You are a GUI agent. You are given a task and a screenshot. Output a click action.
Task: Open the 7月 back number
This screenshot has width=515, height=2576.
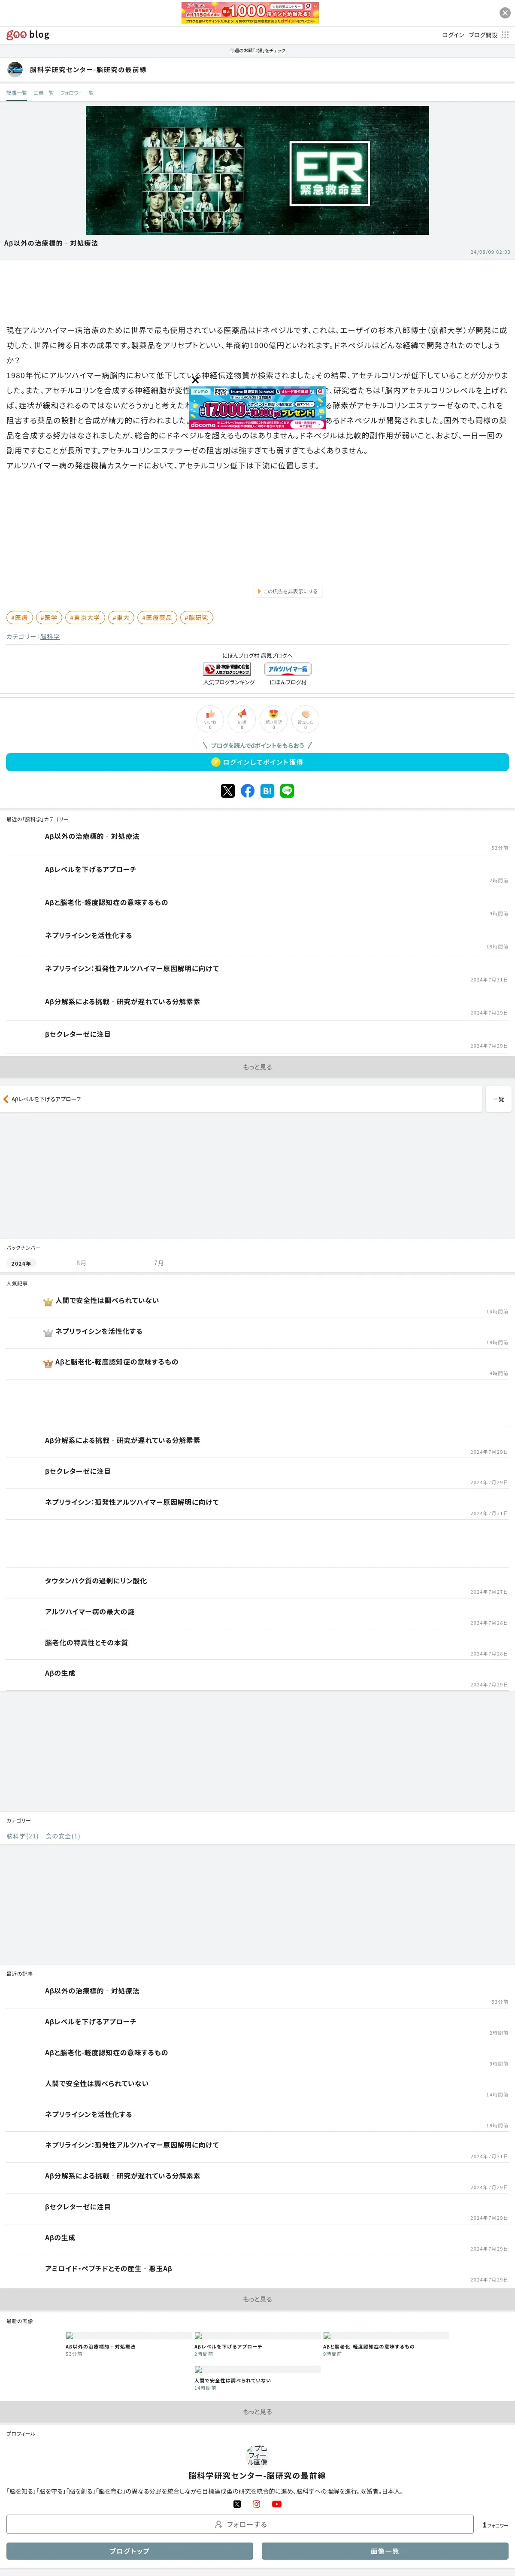pos(159,1264)
